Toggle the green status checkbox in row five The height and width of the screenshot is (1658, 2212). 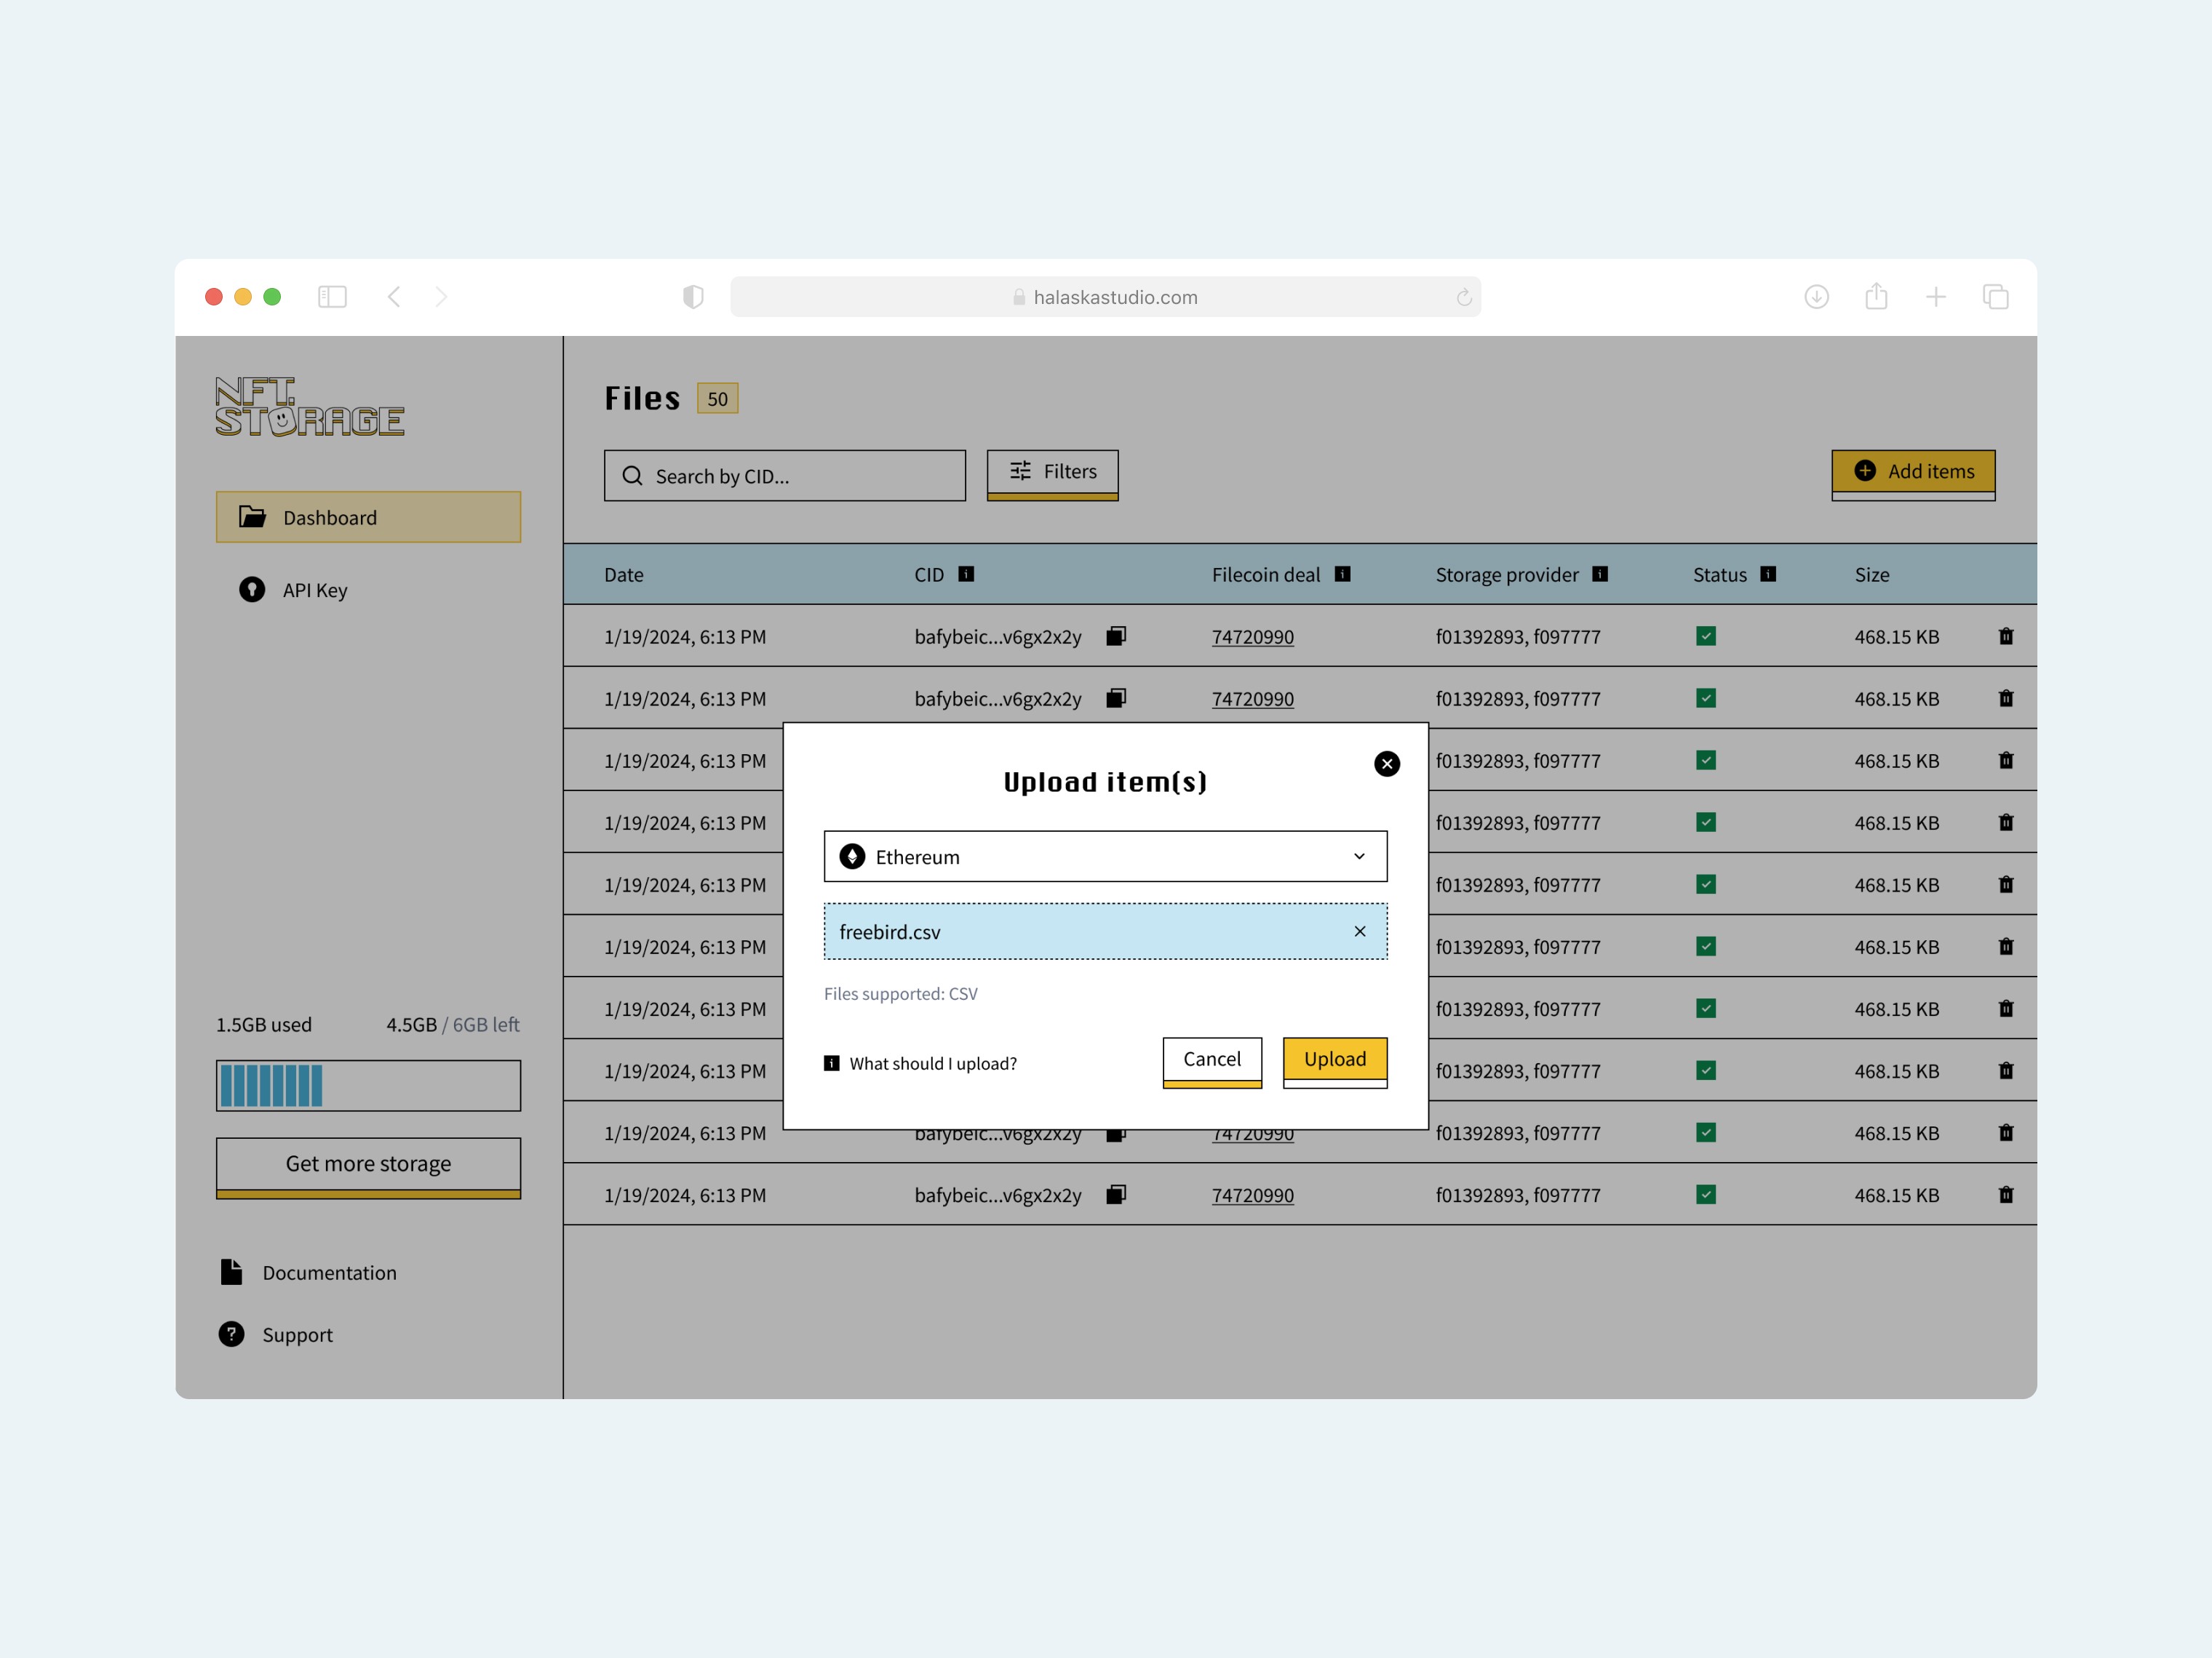pyautogui.click(x=1707, y=884)
